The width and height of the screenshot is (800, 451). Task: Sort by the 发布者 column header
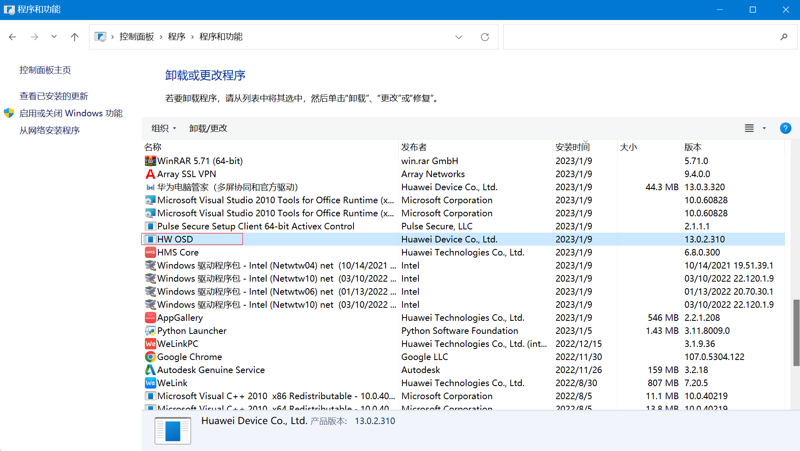click(476, 147)
